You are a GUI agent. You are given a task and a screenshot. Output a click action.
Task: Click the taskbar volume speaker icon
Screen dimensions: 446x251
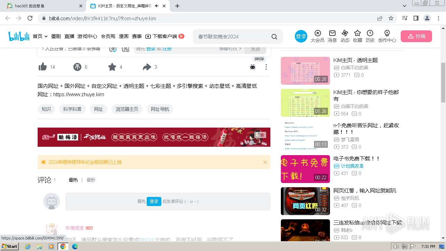tap(396, 246)
